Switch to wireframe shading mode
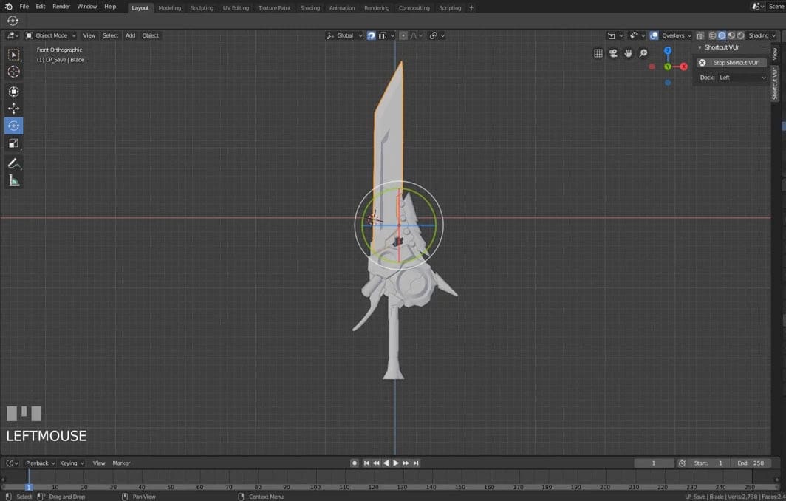This screenshot has width=786, height=501. pyautogui.click(x=712, y=35)
